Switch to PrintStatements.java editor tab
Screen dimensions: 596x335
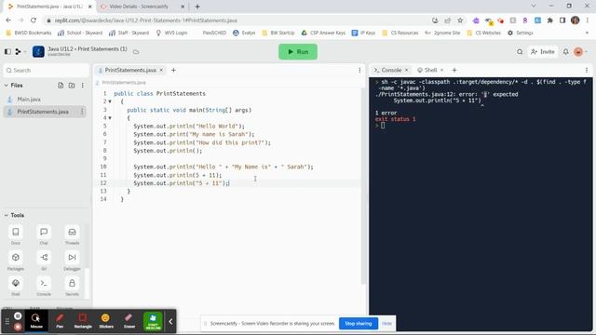tap(130, 71)
